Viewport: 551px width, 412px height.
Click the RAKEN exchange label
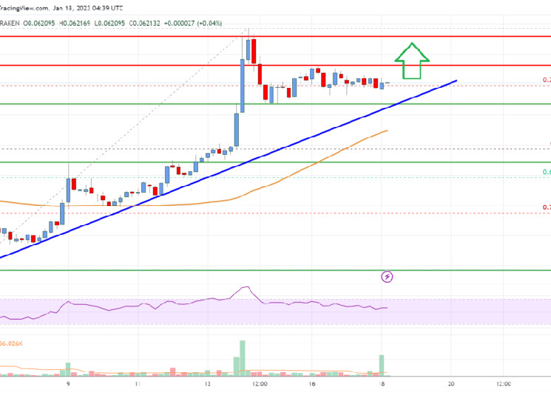point(10,24)
